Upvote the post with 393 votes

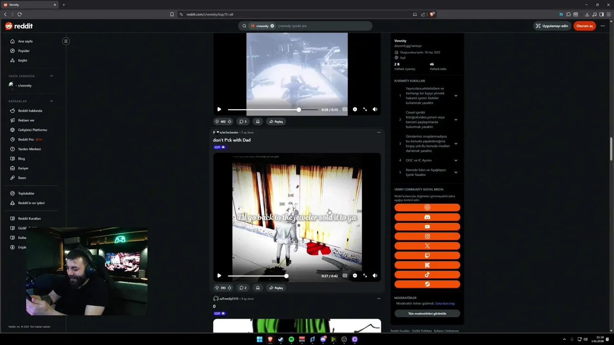tap(217, 288)
